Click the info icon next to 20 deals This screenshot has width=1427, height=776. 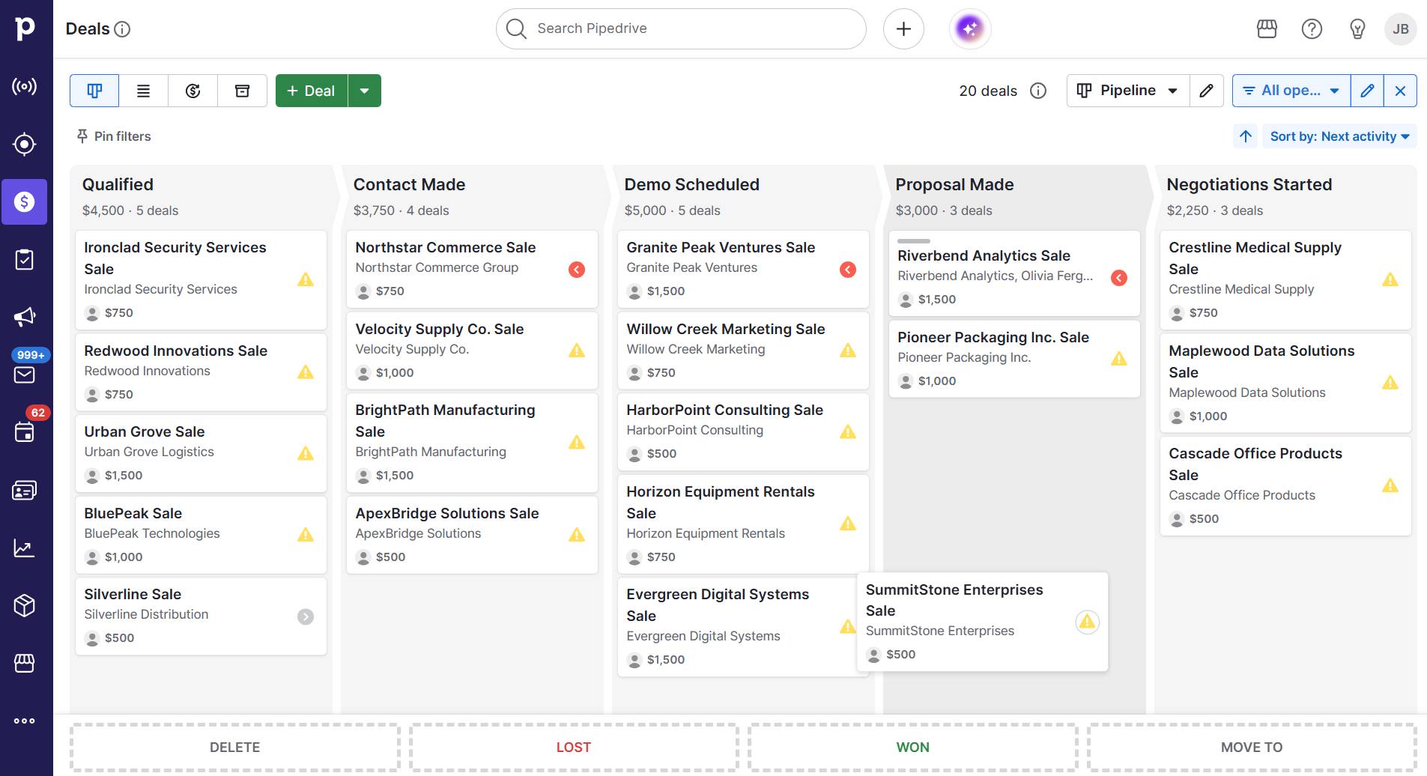point(1038,91)
